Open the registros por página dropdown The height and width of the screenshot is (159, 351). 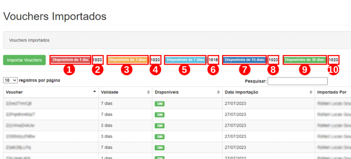(x=10, y=80)
